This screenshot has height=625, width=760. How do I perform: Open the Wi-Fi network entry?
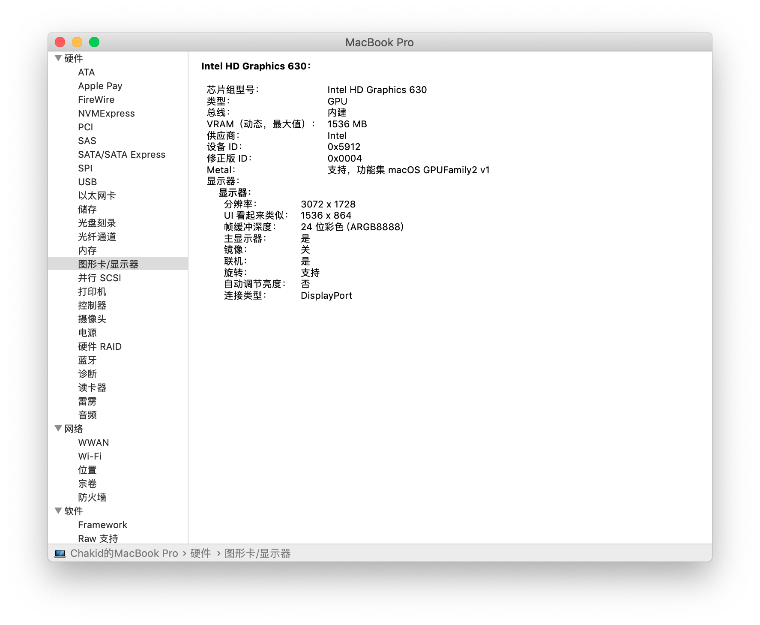[x=90, y=456]
